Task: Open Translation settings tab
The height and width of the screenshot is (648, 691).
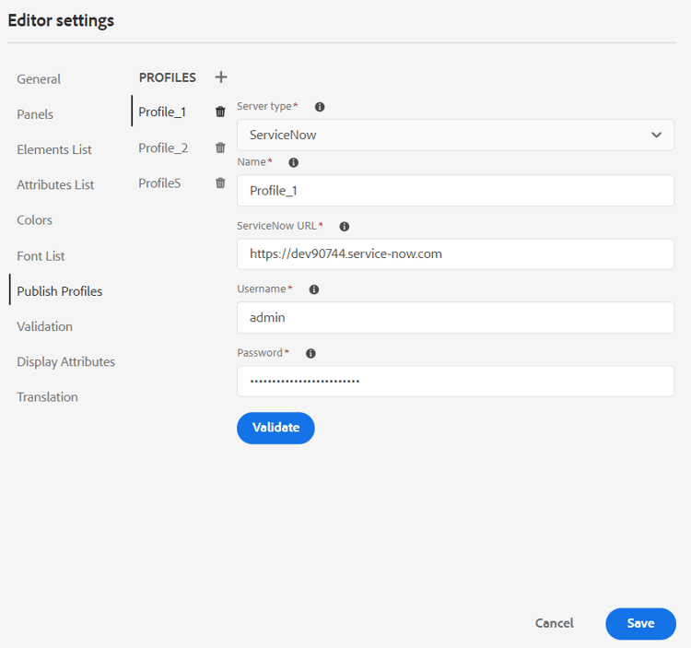Action: point(47,397)
